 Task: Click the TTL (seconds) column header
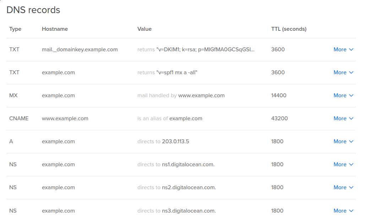(289, 29)
